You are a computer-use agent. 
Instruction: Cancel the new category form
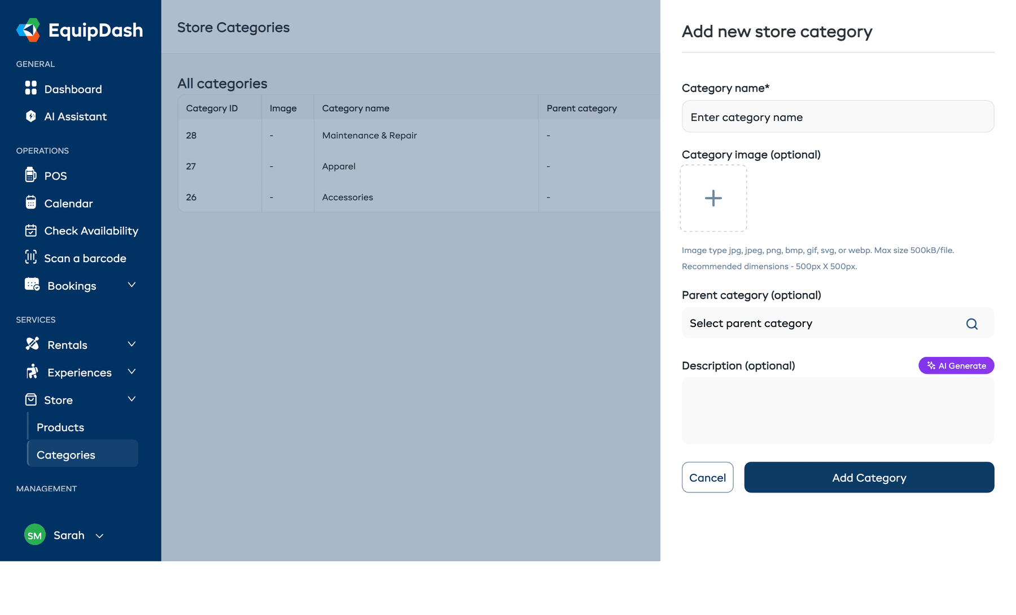coord(707,477)
